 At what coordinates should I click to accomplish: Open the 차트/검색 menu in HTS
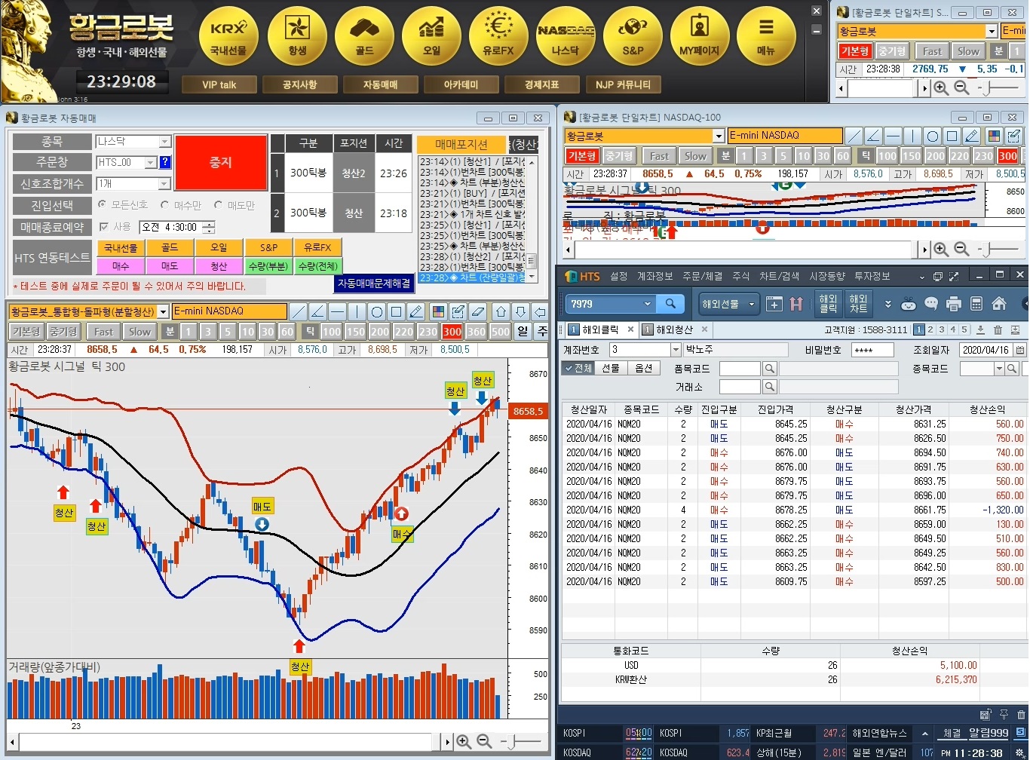click(x=779, y=277)
